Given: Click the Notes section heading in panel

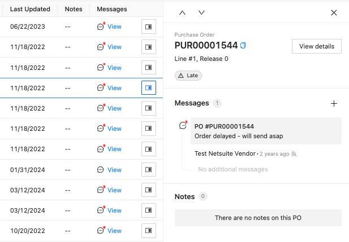Looking at the screenshot, I should (x=184, y=196).
